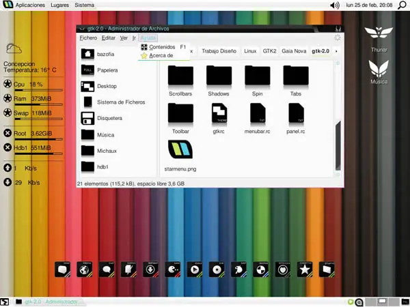Launch the globe web browser dock icon
Screen dimensions: 410x307
tap(85, 269)
